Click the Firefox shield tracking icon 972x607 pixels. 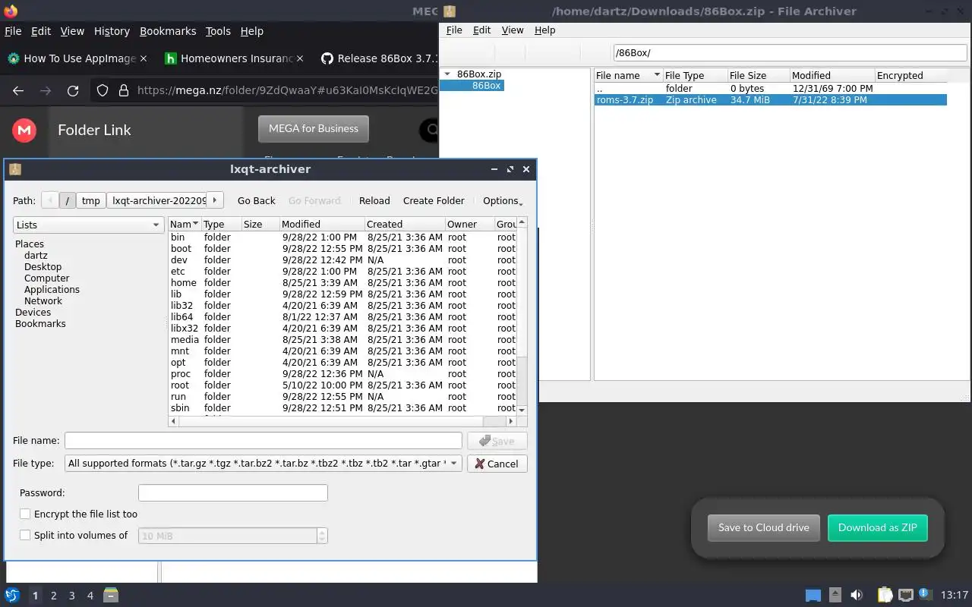point(103,91)
